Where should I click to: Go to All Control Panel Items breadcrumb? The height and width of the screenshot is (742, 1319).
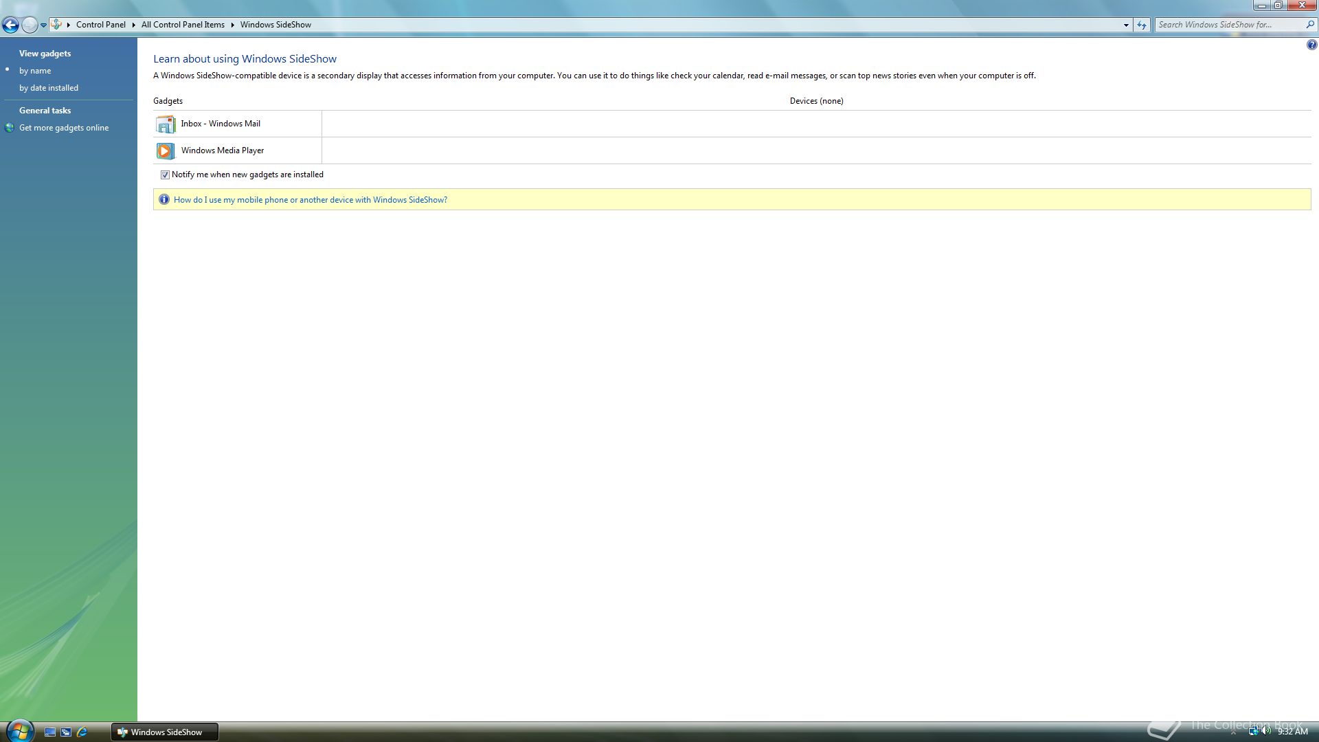click(183, 25)
